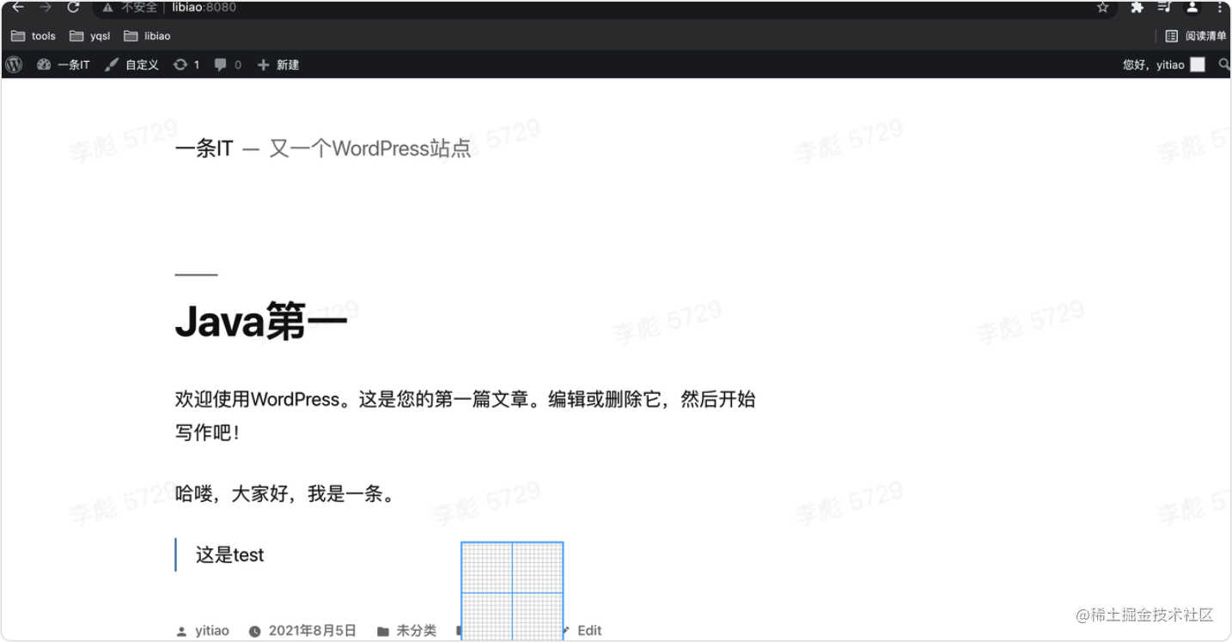Click the 2021年8月5日 post date link
The height and width of the screenshot is (642, 1232).
click(x=313, y=631)
